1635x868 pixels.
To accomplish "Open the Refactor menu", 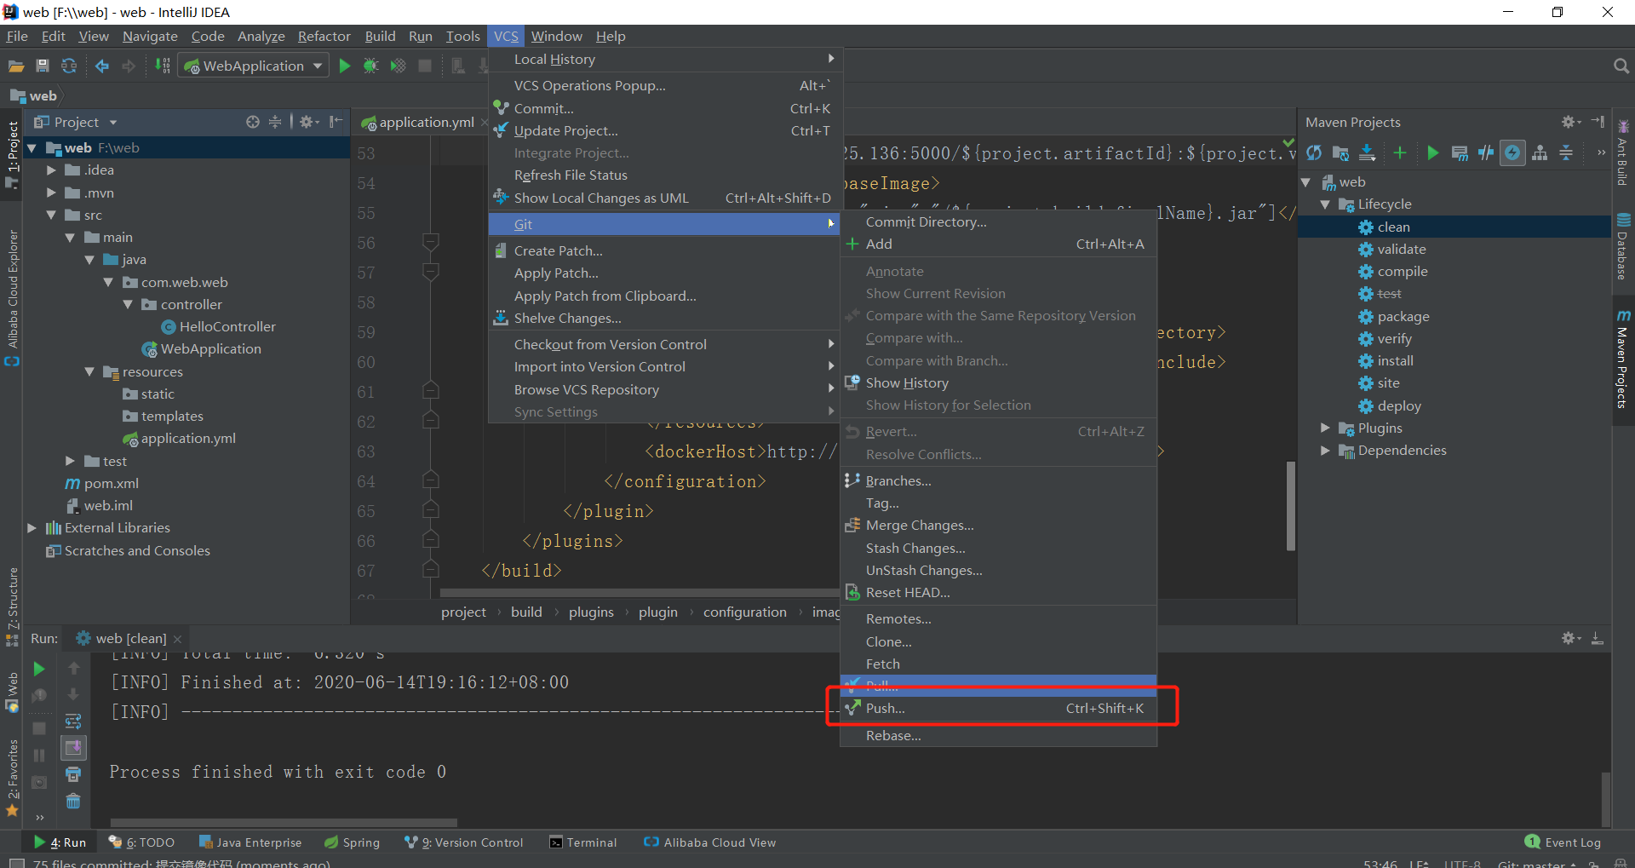I will point(324,36).
